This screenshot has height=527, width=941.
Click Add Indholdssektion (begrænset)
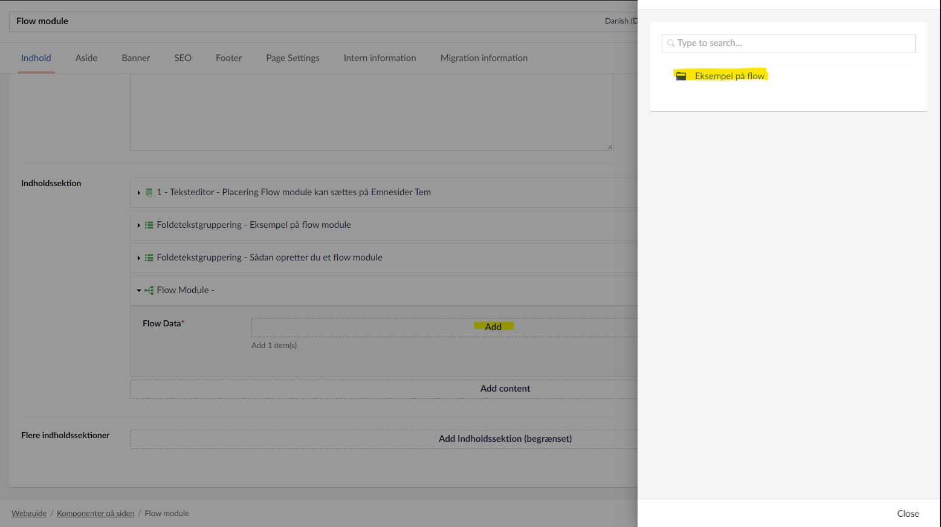(x=505, y=439)
